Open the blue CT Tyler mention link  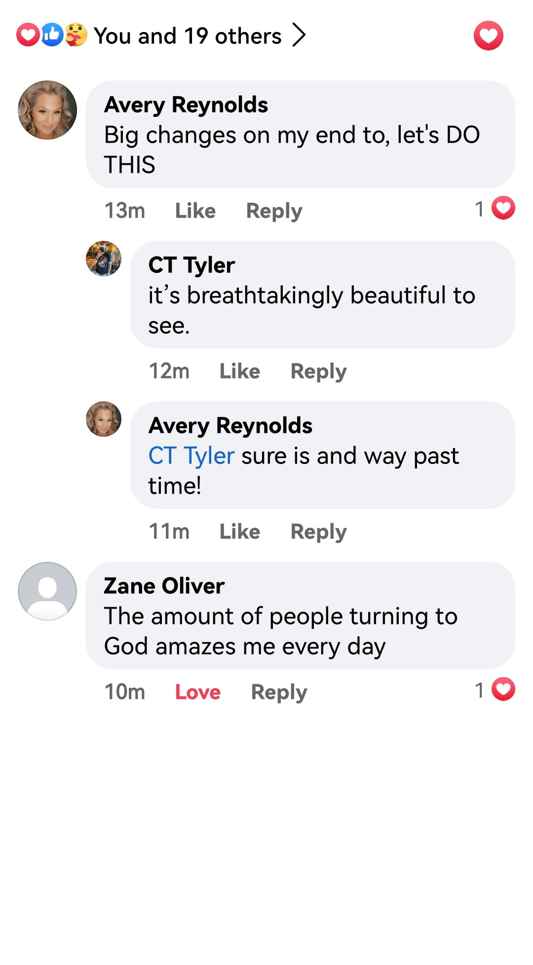point(191,456)
